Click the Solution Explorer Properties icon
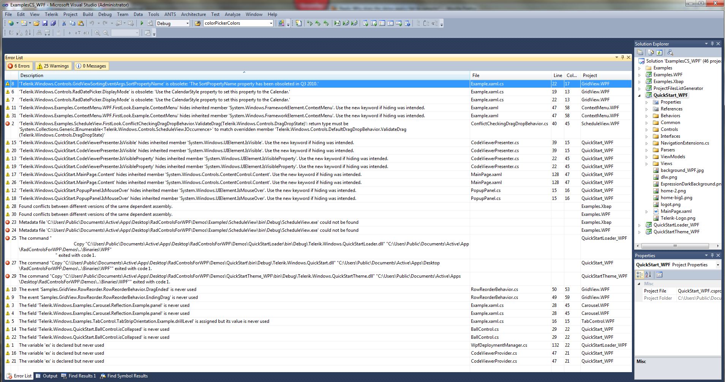The height and width of the screenshot is (382, 725). click(x=640, y=52)
